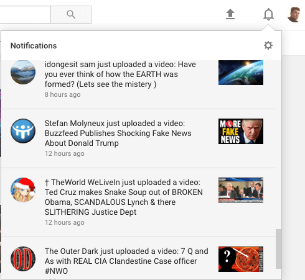Screen dimensions: 305x280
Task: Click Stefan Molyneux channel avatar
Action: pyautogui.click(x=23, y=131)
